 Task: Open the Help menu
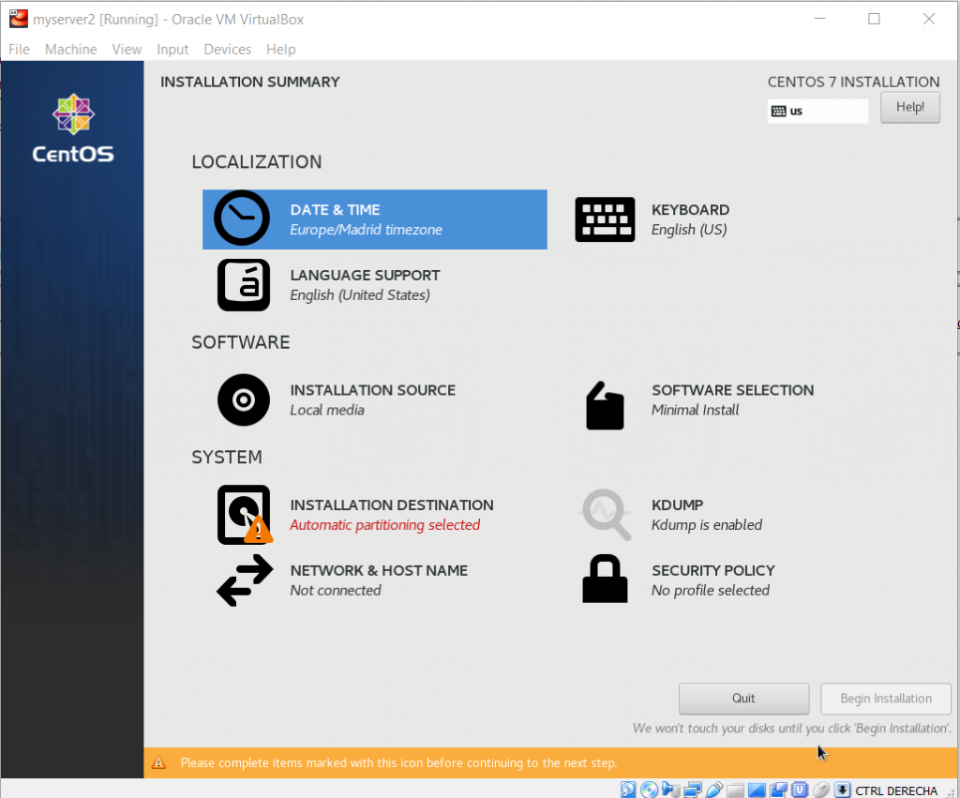click(281, 49)
